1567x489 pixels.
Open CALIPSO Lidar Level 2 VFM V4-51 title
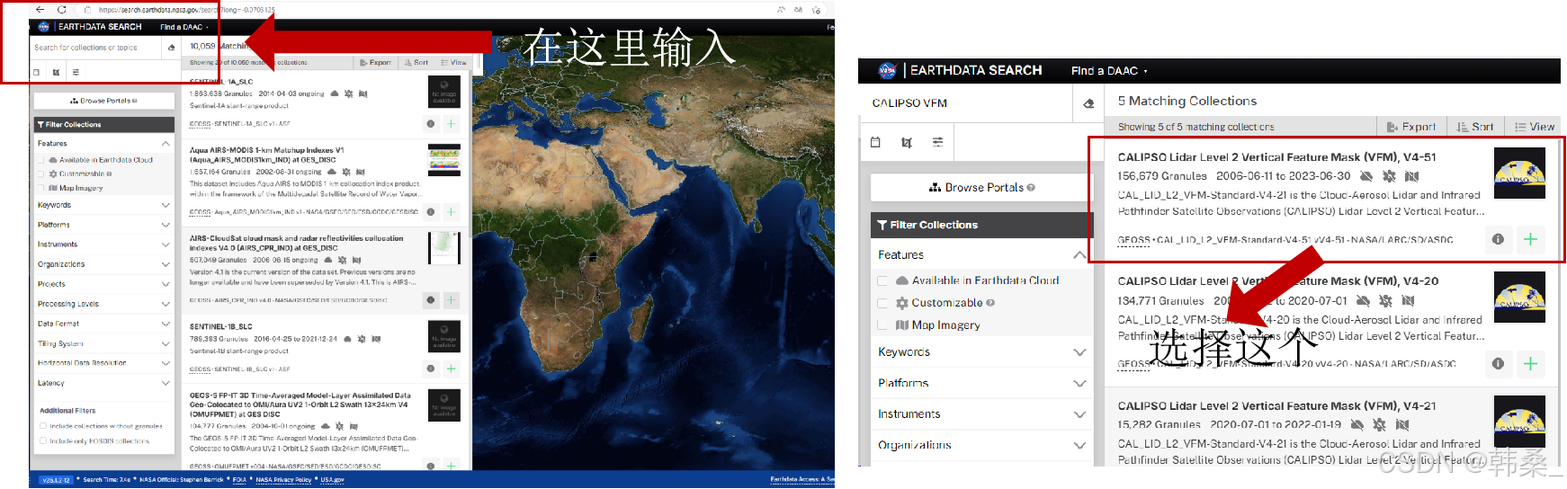[x=1276, y=157]
